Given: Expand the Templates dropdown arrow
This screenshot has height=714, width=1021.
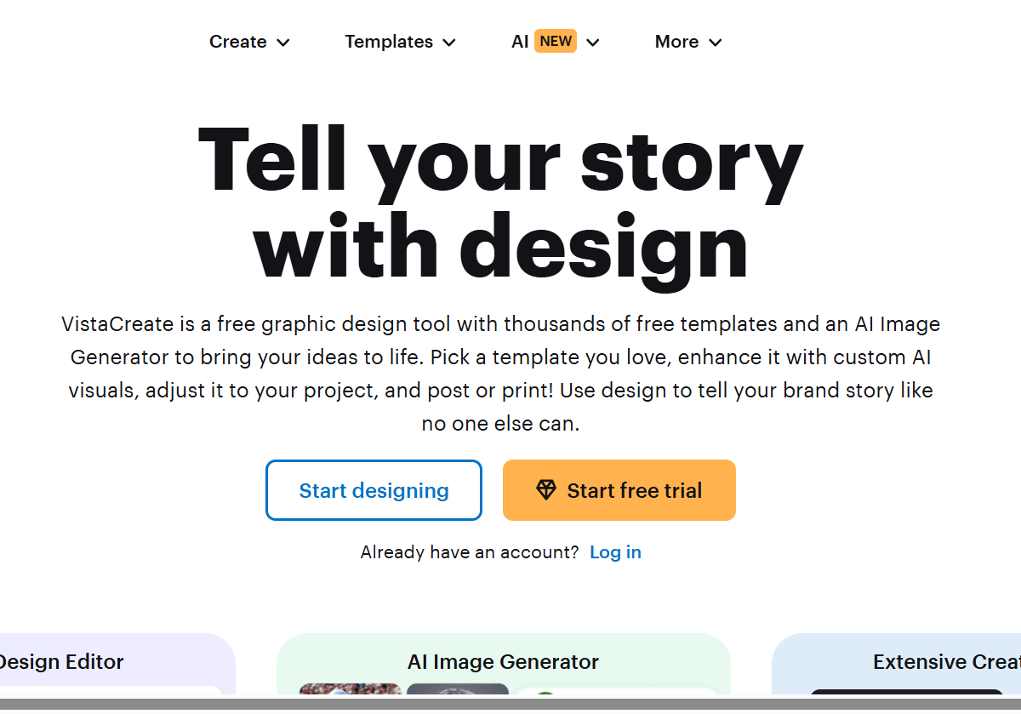Looking at the screenshot, I should (x=449, y=43).
